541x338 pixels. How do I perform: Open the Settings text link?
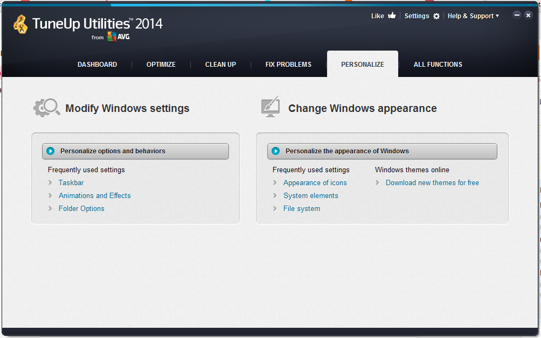tap(417, 16)
